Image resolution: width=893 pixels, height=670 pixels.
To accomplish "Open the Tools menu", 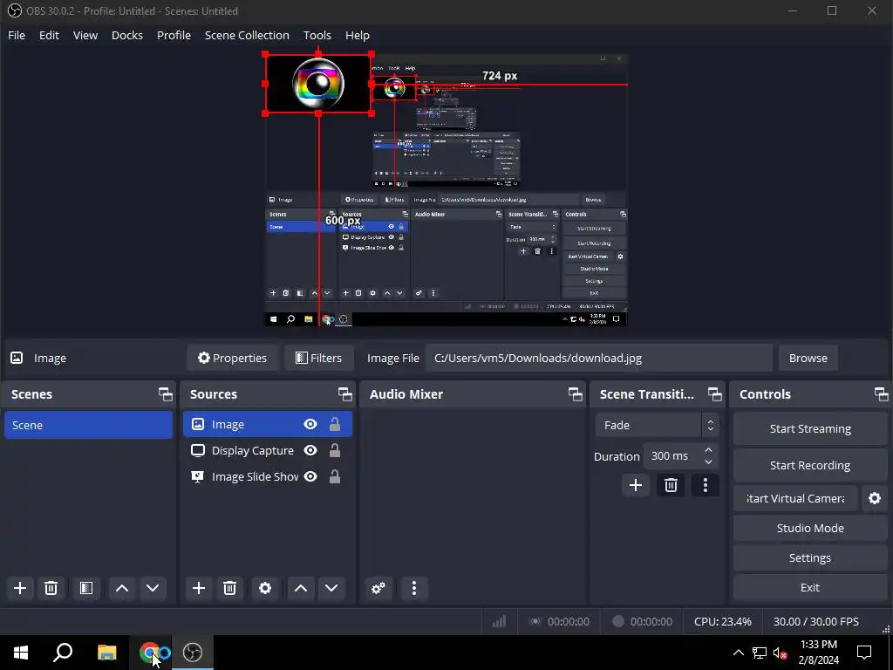I will 317,35.
